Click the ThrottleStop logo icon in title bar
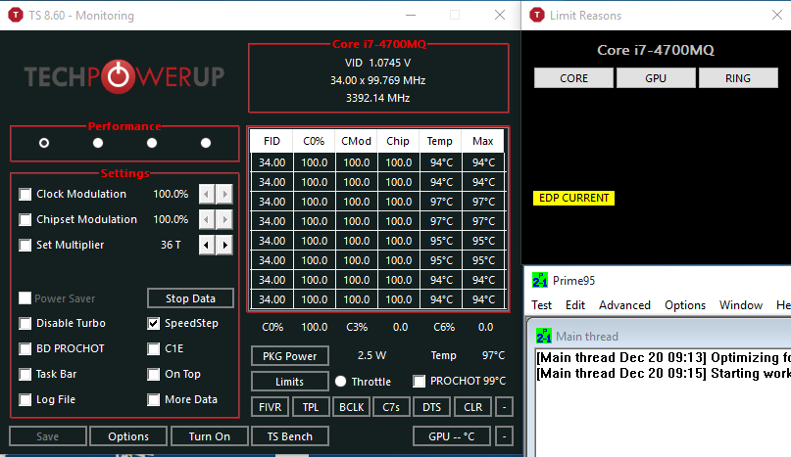Image resolution: width=791 pixels, height=457 pixels. pos(16,15)
